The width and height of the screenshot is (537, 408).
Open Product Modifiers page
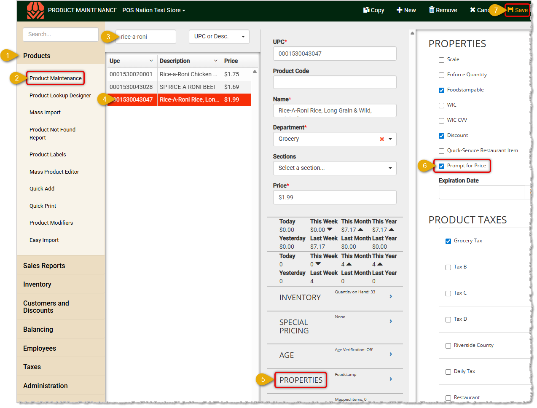click(51, 223)
